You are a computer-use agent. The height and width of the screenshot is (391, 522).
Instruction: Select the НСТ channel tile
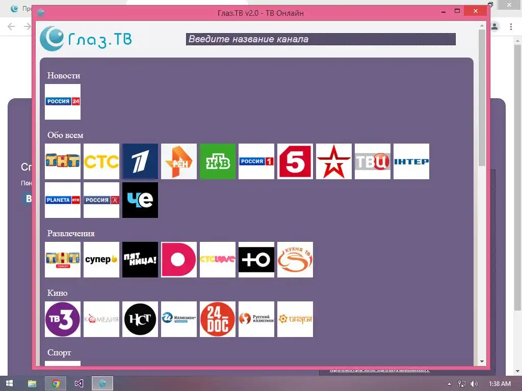coord(140,319)
